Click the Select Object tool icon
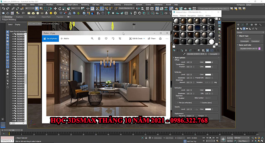 pyautogui.click(x=37, y=8)
